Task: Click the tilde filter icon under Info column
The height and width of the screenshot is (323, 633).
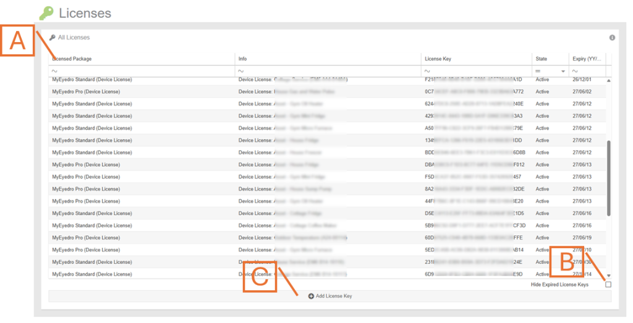Action: pyautogui.click(x=241, y=71)
